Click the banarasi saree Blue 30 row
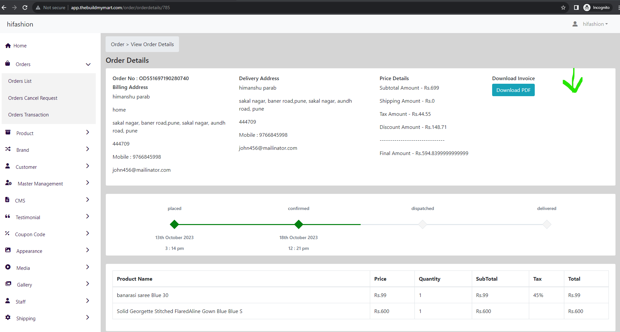This screenshot has width=620, height=332. coord(361,295)
